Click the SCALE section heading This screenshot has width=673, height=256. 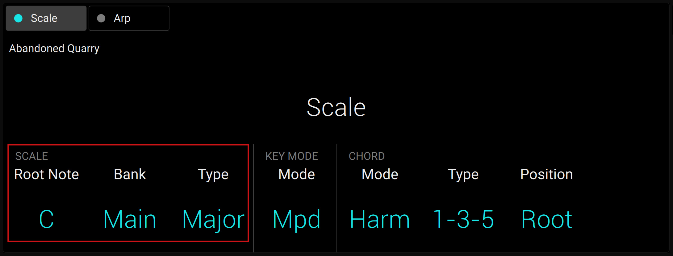[31, 156]
